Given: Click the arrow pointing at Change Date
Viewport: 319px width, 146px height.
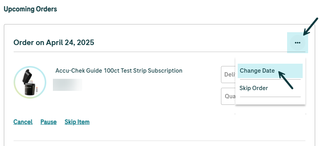Looking at the screenshot, I should 286,80.
